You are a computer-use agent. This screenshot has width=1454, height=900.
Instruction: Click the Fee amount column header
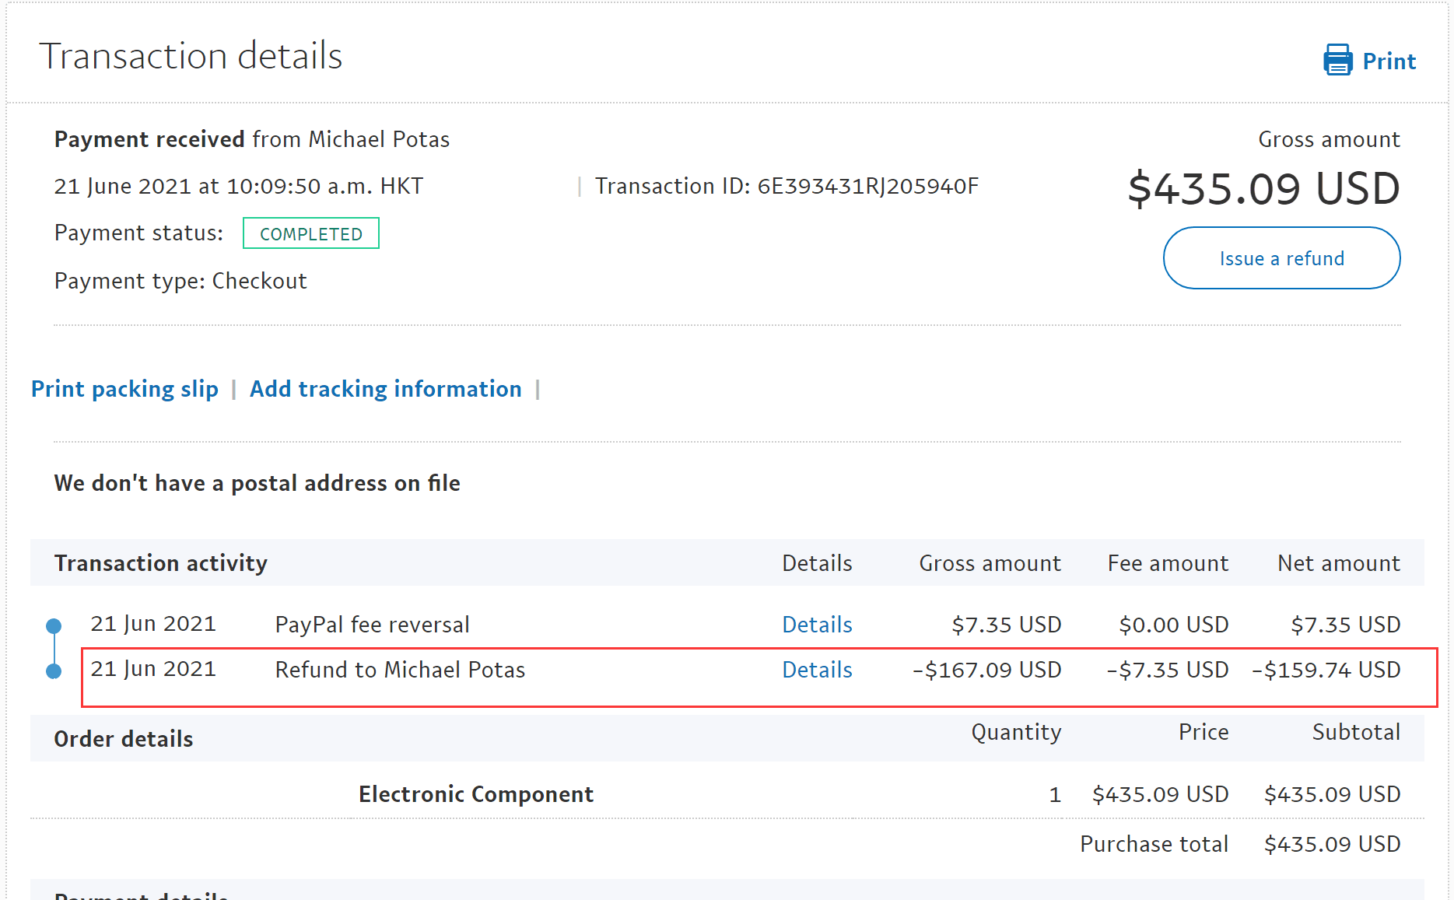(x=1168, y=563)
